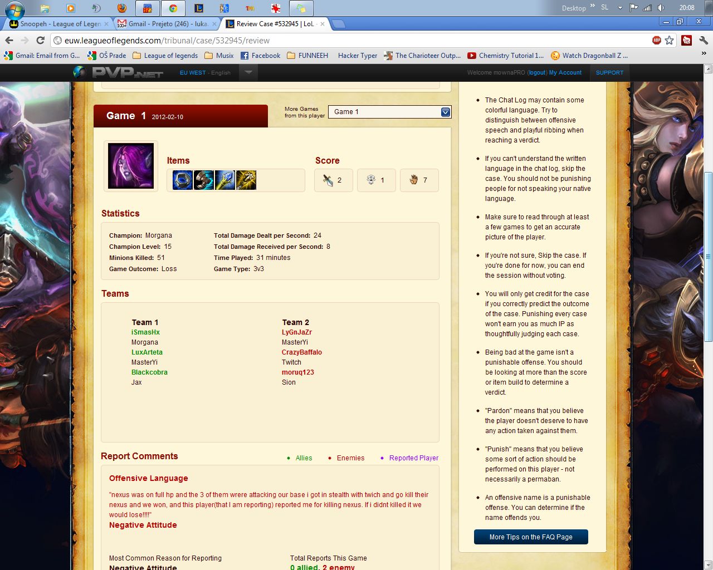Click player name iSmasHx in Team 1
Image resolution: width=713 pixels, height=570 pixels.
tap(146, 332)
